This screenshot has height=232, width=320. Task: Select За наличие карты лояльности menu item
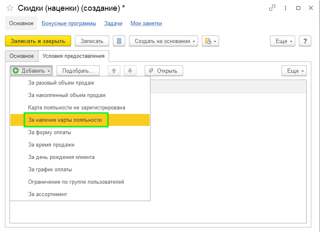[65, 120]
